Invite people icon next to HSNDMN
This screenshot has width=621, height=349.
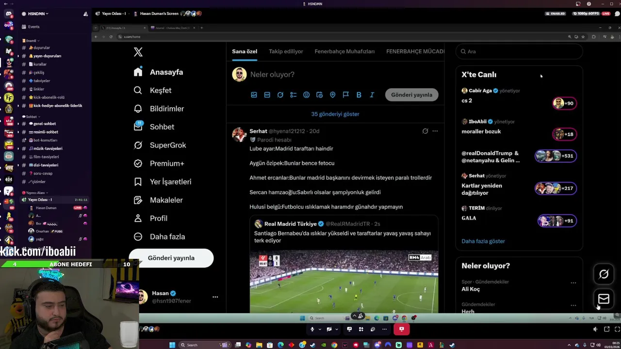pos(85,14)
